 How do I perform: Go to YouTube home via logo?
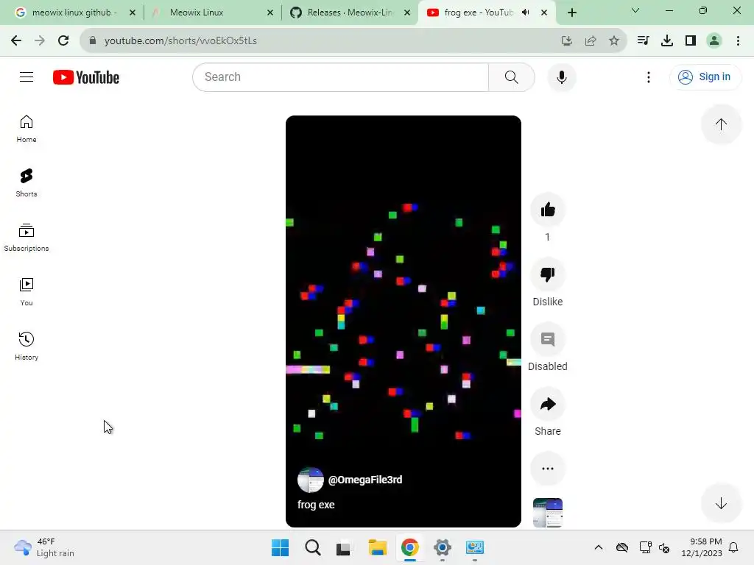86,77
